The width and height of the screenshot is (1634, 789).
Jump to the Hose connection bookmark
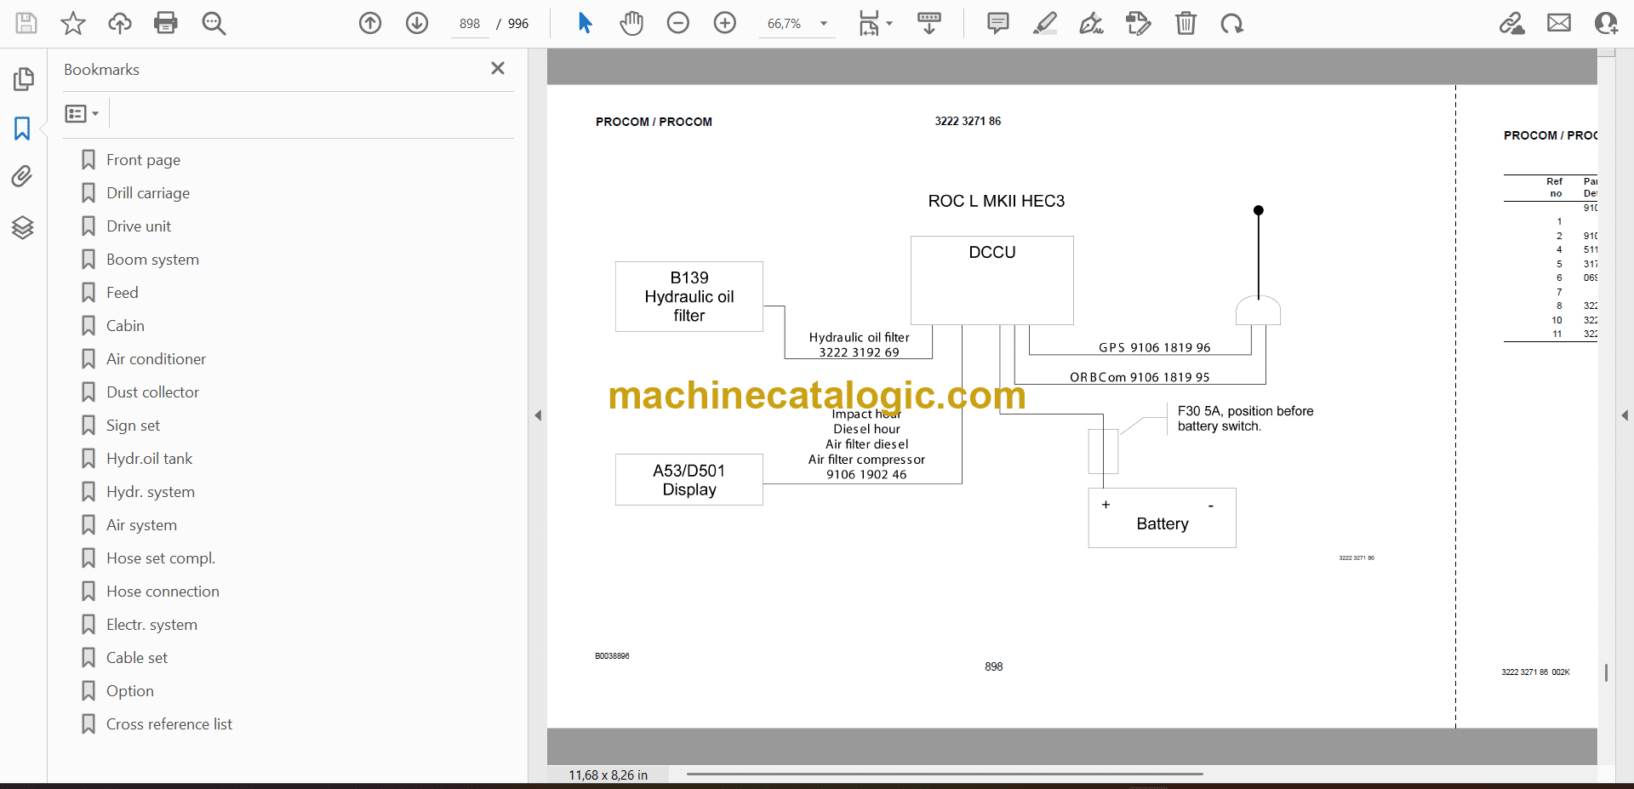(x=163, y=592)
